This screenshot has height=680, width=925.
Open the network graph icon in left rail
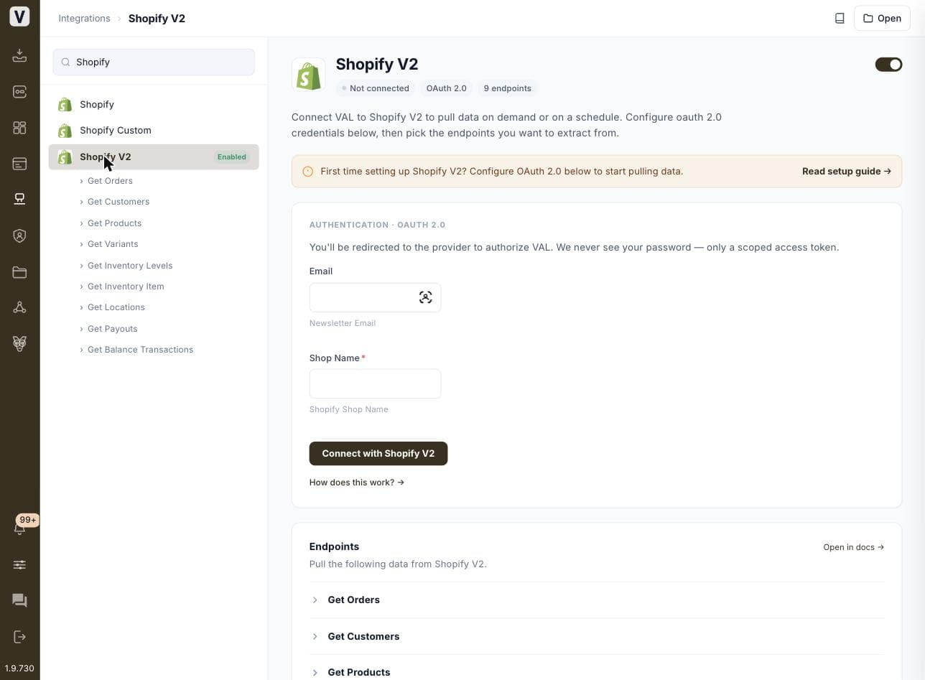19,307
